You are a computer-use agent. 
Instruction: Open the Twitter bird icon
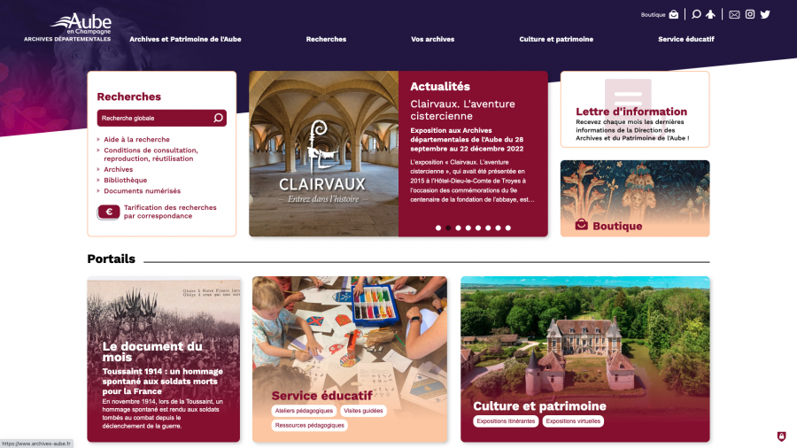[765, 14]
